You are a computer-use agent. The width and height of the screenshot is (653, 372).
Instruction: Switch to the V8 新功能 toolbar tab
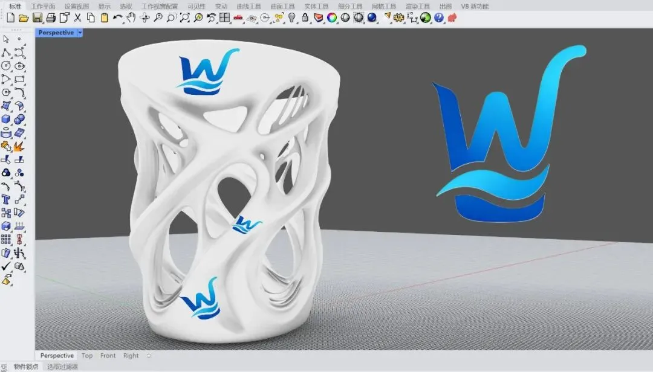475,6
